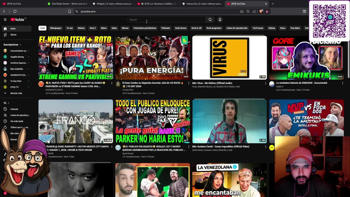Open Angelia Strong subscription
Image resolution: width=350 pixels, height=197 pixels.
pos(16,57)
